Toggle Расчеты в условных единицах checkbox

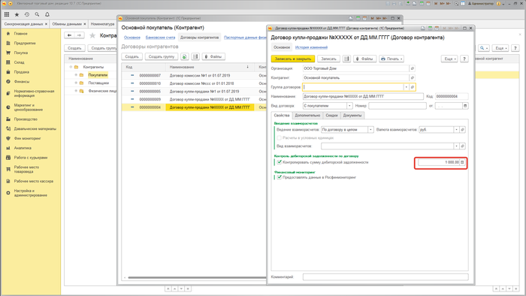[x=279, y=137]
